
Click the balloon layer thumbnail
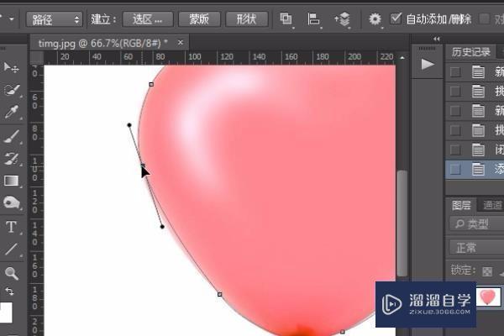pyautogui.click(x=488, y=297)
